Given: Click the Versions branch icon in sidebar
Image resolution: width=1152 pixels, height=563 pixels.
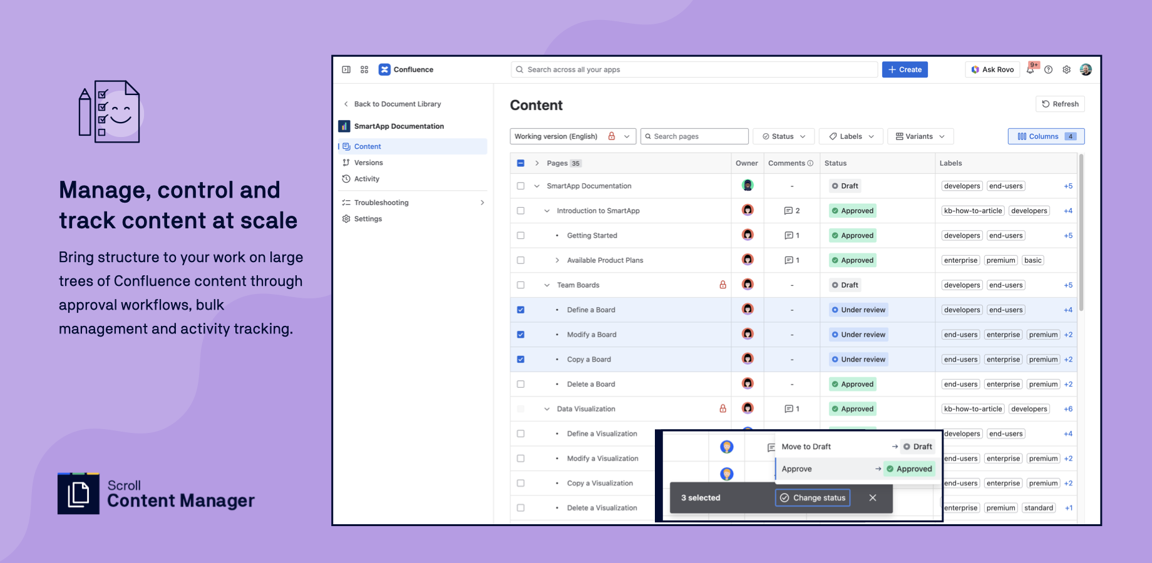Looking at the screenshot, I should (347, 162).
